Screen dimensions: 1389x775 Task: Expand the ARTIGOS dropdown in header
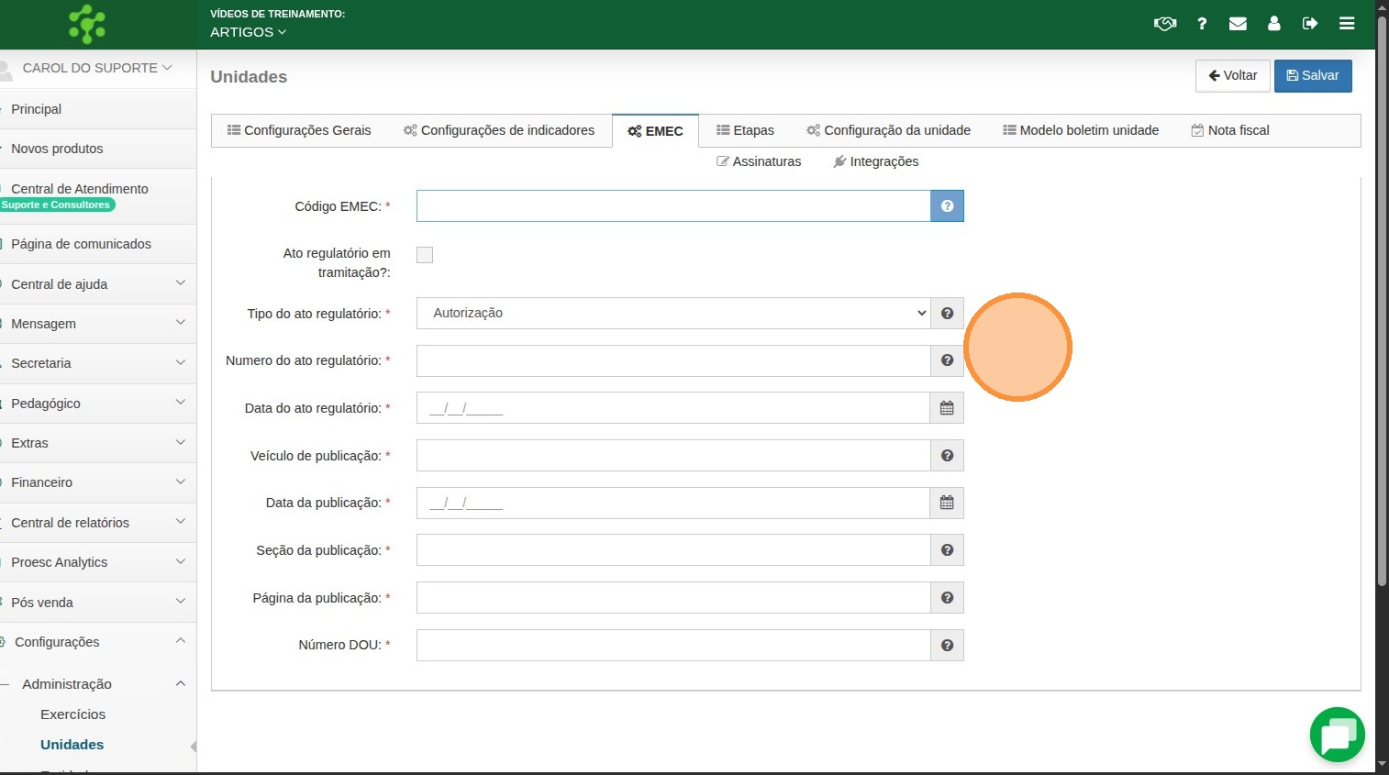pos(248,32)
